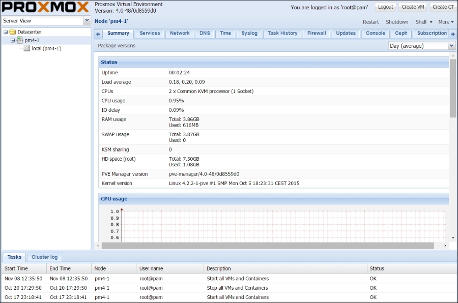Switch to the Cluster log tab

(44, 257)
